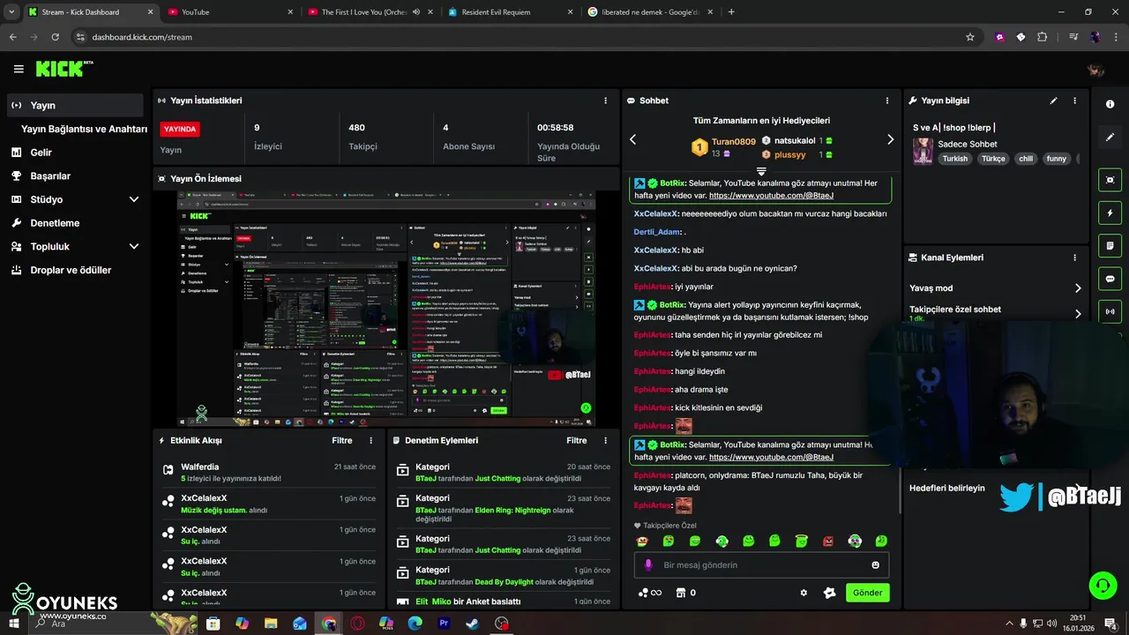Open the browser tab search dropdown

click(x=11, y=12)
